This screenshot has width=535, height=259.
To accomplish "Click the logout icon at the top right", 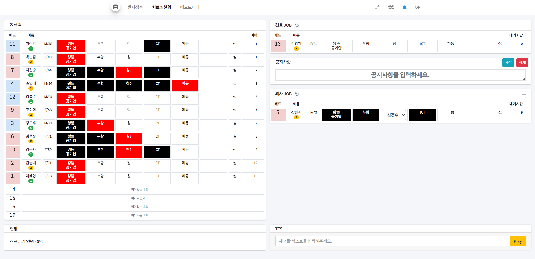I will (x=417, y=7).
